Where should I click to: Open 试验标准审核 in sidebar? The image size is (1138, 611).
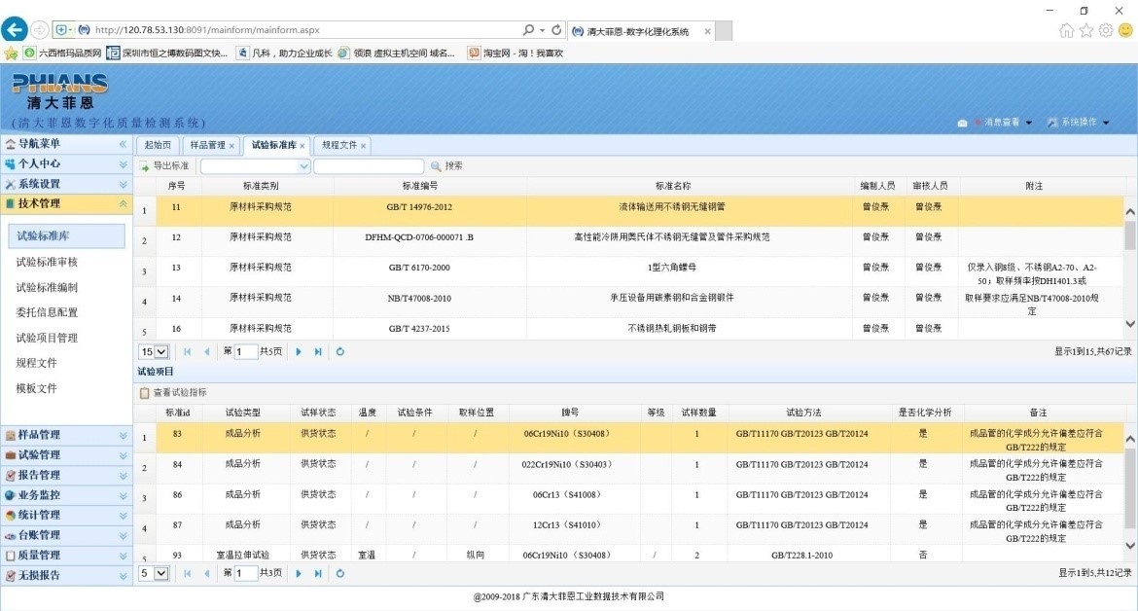[47, 262]
